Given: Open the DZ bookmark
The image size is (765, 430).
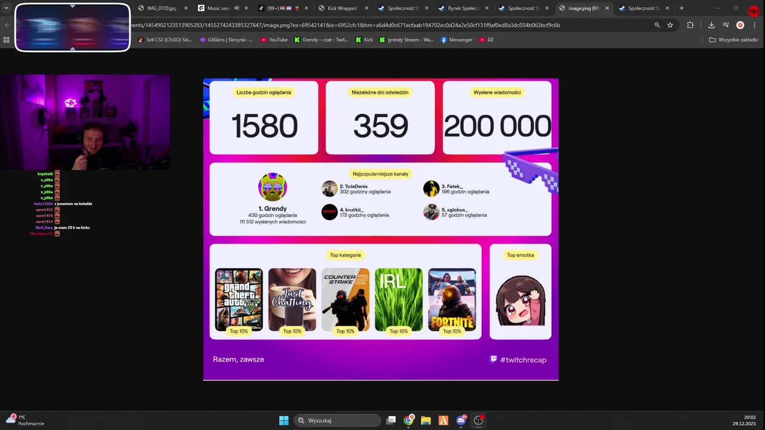Looking at the screenshot, I should pyautogui.click(x=486, y=40).
